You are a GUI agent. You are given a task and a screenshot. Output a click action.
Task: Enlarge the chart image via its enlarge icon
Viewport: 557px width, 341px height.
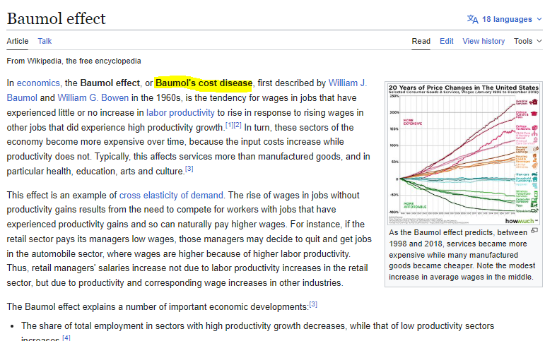(534, 231)
